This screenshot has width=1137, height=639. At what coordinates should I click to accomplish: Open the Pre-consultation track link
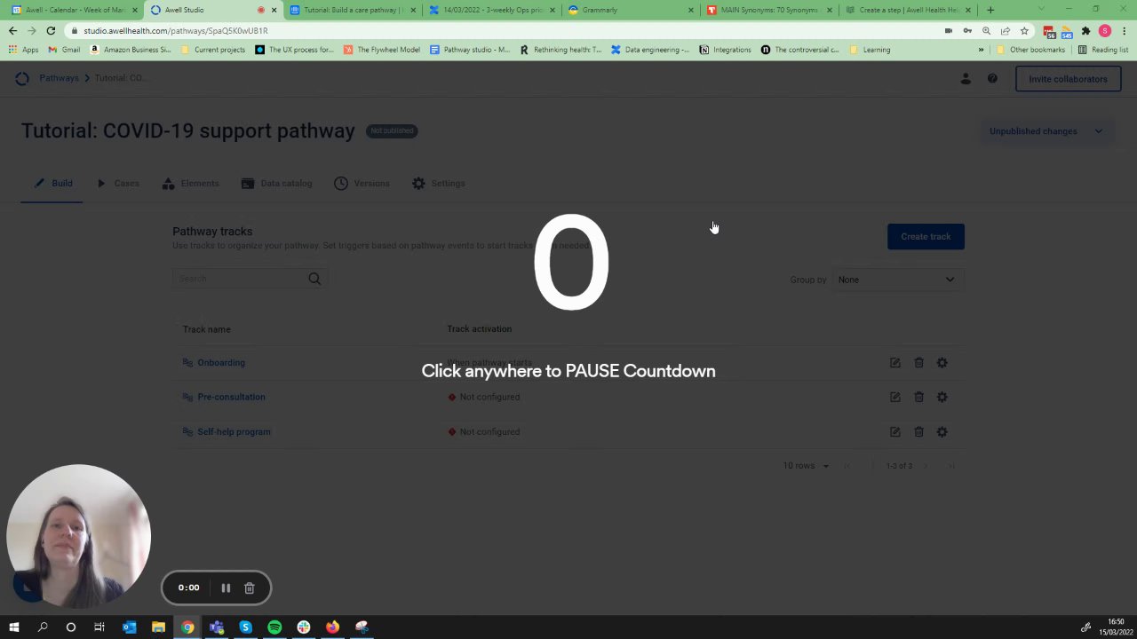tap(231, 397)
